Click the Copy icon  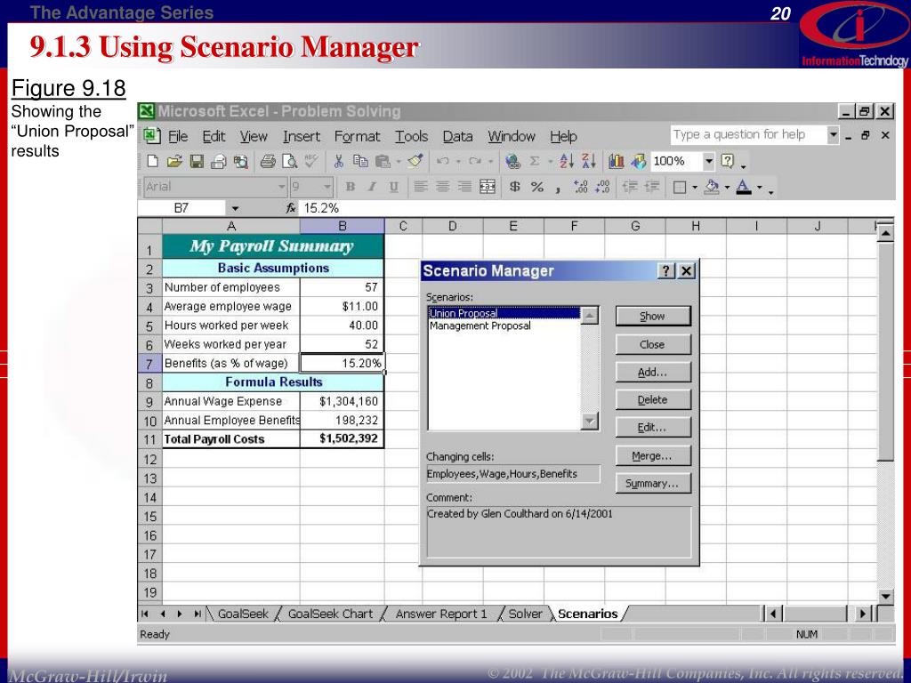click(x=361, y=162)
